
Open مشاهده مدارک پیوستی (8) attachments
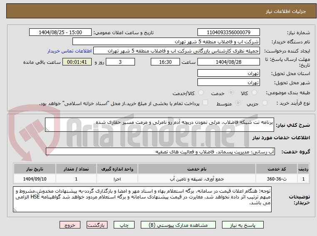[x=178, y=225]
